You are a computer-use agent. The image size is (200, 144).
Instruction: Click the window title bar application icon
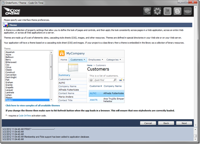(4, 3)
